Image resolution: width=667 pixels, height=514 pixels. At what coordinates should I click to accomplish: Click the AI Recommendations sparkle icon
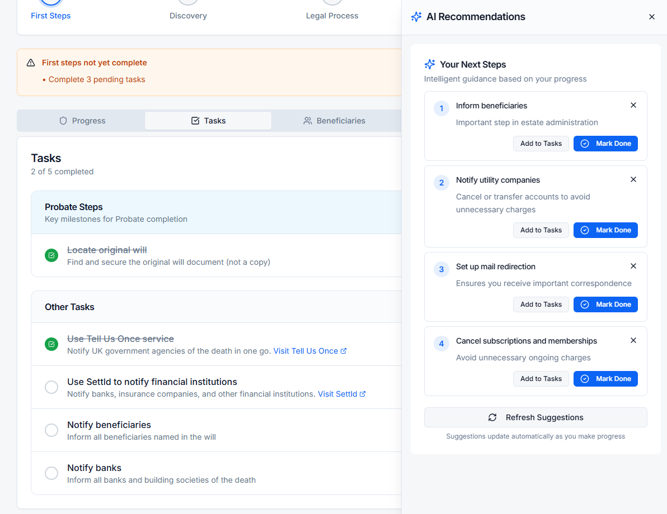click(x=416, y=17)
